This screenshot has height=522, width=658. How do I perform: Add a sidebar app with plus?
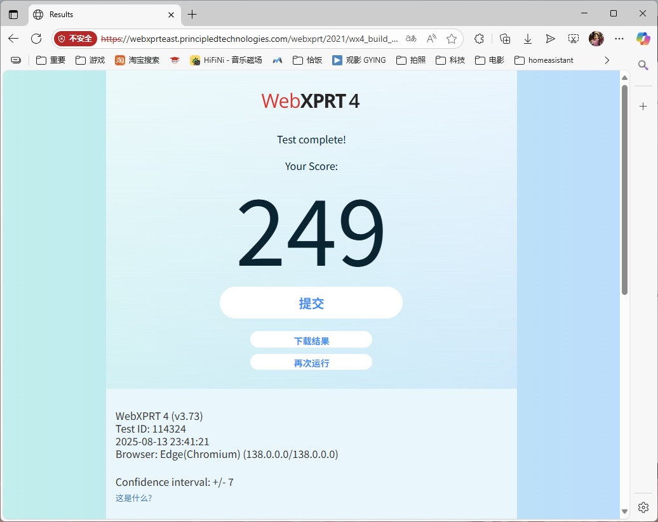tap(643, 107)
